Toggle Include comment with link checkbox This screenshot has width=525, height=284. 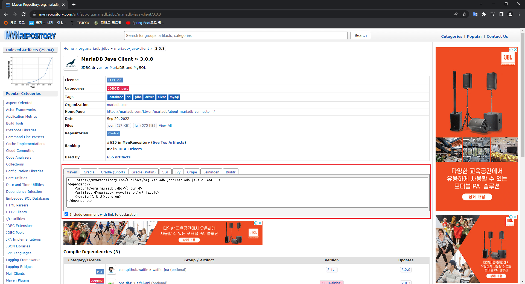[x=66, y=214]
